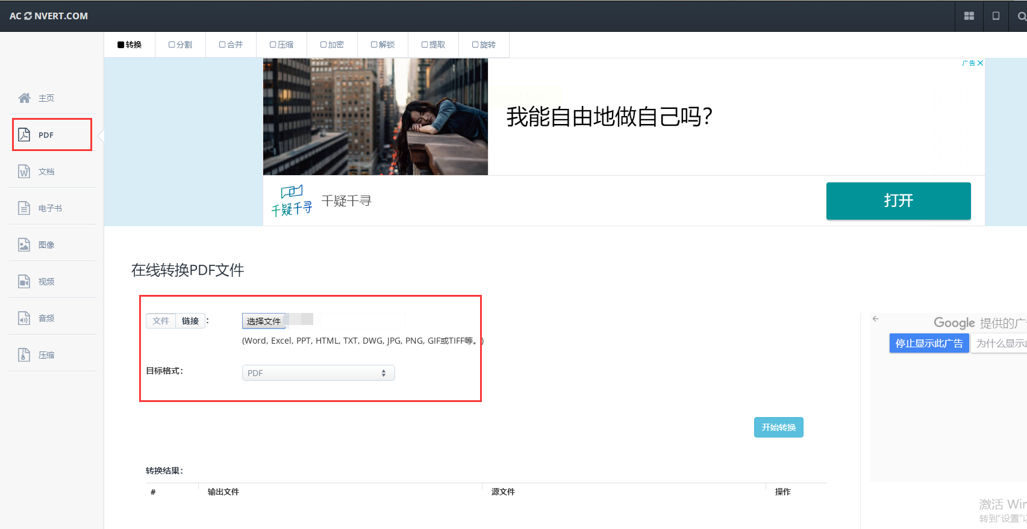This screenshot has width=1027, height=529.
Task: Toggle input source to 链接
Action: [x=190, y=321]
